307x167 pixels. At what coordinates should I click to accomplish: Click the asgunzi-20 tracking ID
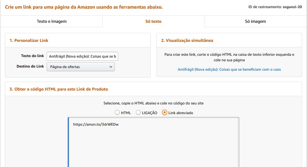[x=292, y=7]
